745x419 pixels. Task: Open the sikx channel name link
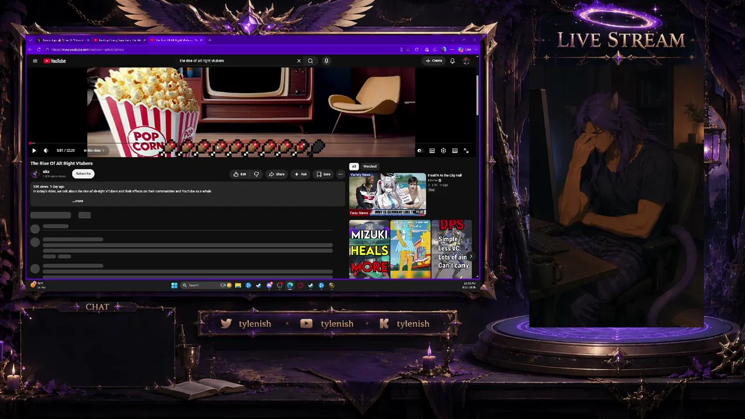[46, 172]
